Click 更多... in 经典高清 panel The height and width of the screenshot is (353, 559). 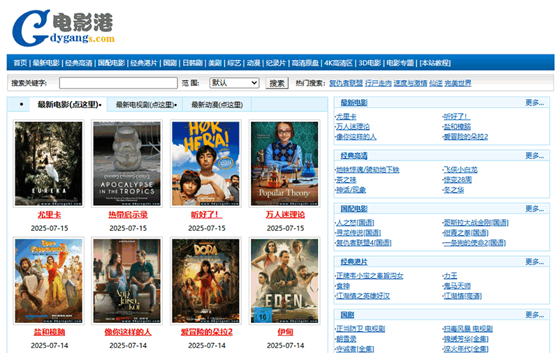[x=535, y=156]
